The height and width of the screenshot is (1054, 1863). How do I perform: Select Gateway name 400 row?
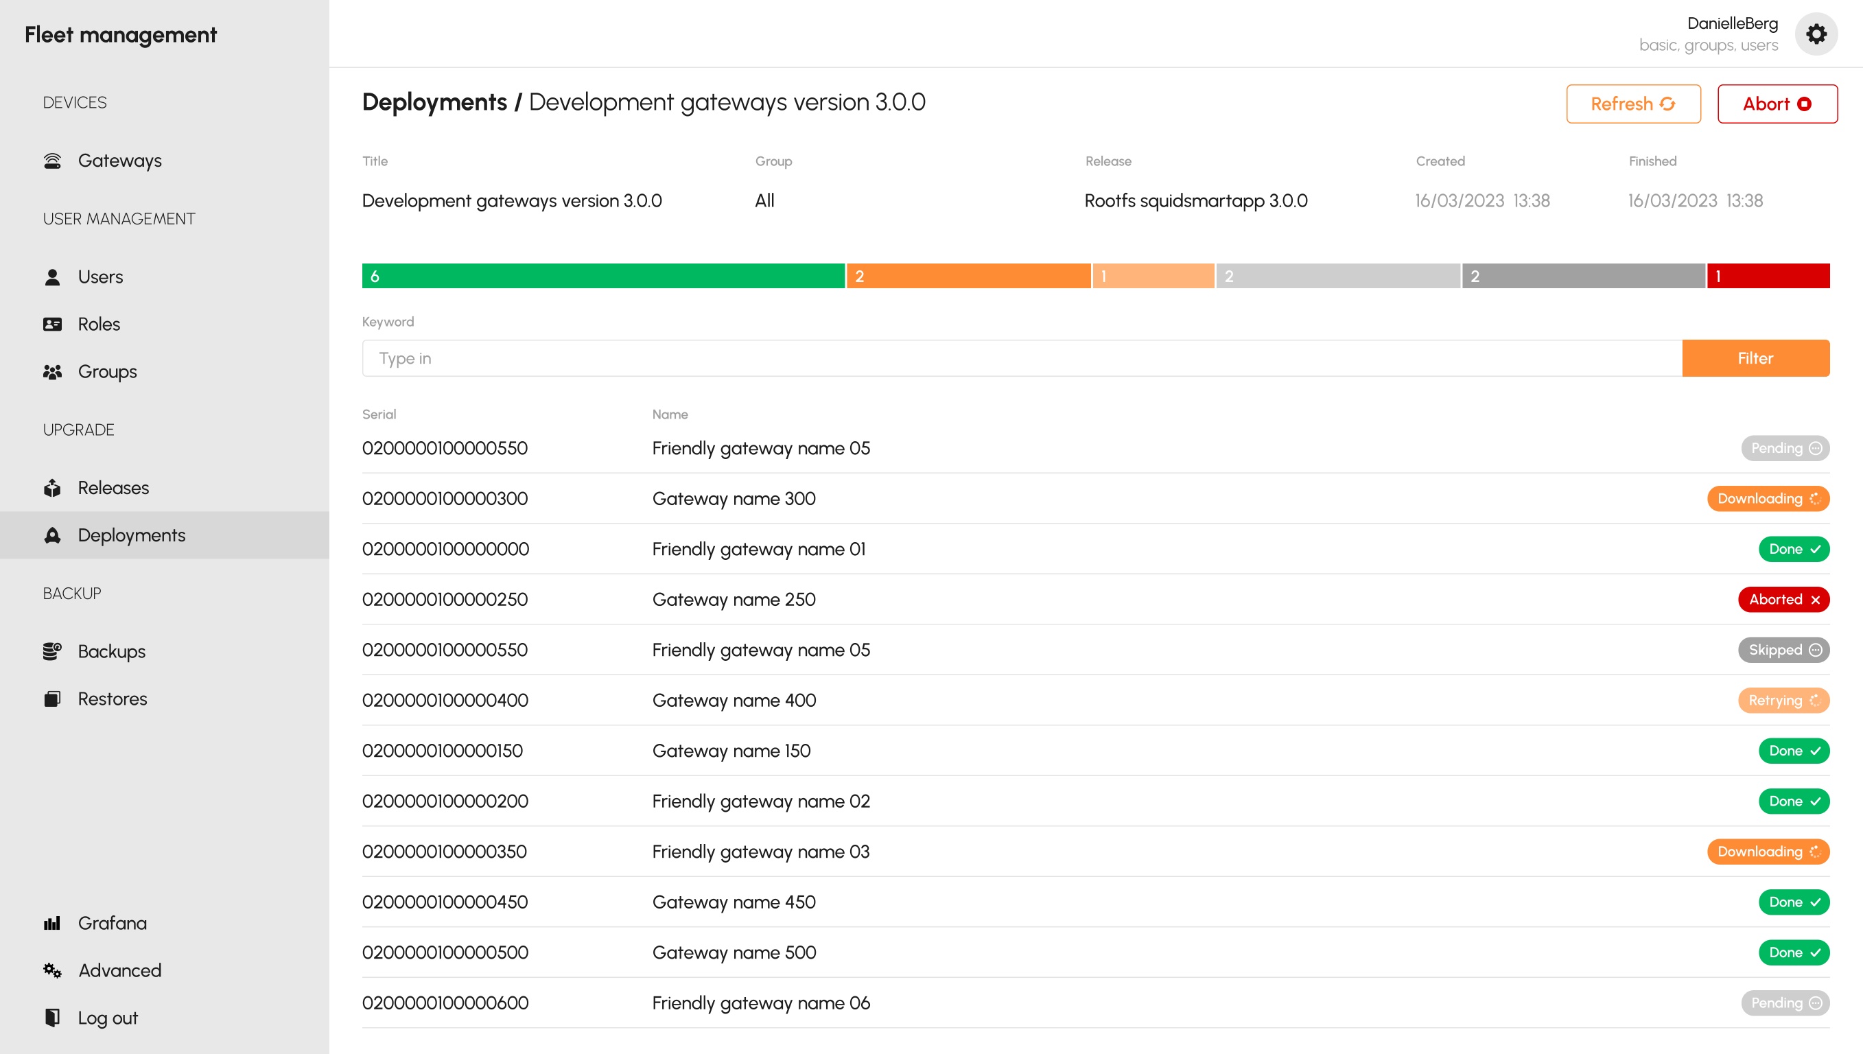point(1096,701)
